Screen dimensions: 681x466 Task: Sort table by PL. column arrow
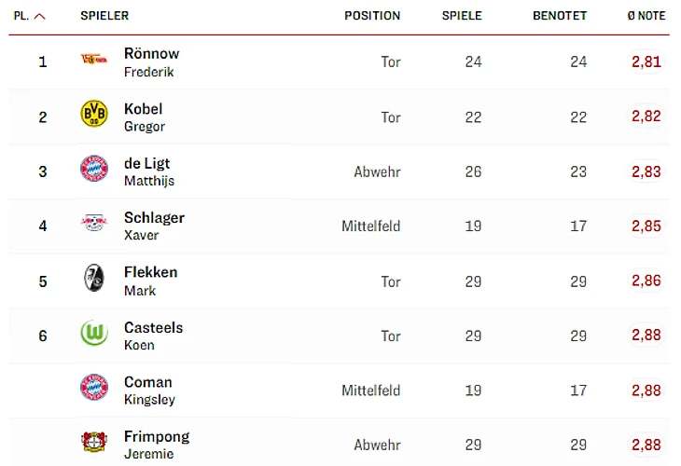(x=39, y=16)
